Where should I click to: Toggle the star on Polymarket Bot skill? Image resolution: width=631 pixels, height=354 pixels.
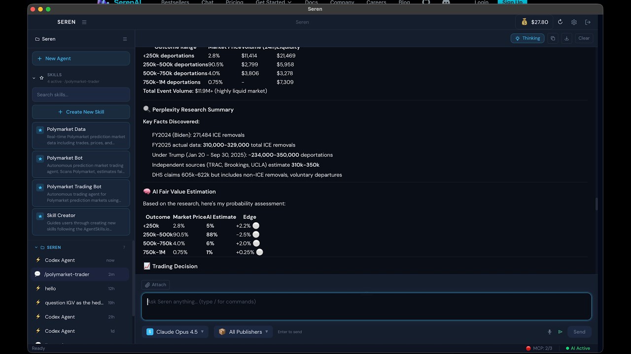(x=40, y=158)
